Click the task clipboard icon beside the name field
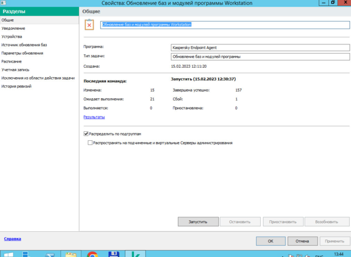Screen dimensions: 351x257 click(89, 25)
